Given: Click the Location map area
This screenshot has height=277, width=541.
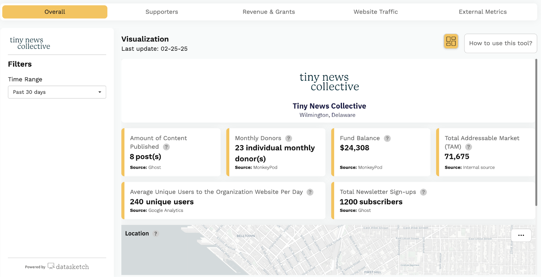Looking at the screenshot, I should click(x=328, y=250).
